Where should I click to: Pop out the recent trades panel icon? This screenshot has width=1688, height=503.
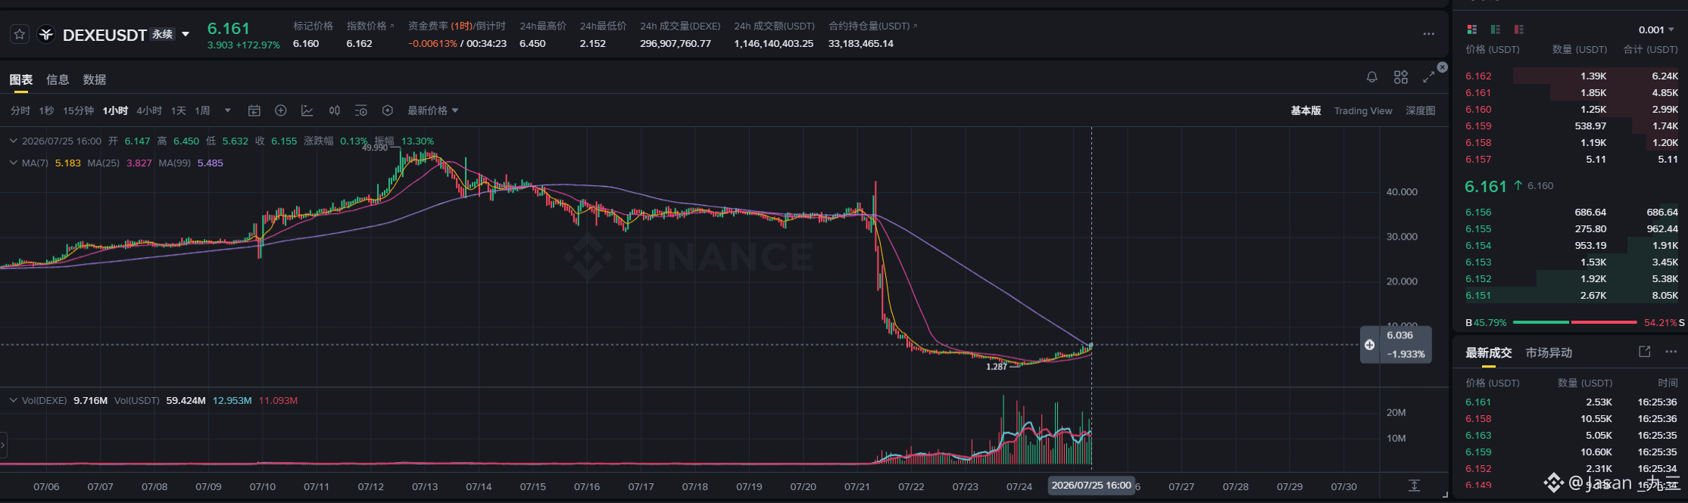pyautogui.click(x=1645, y=352)
